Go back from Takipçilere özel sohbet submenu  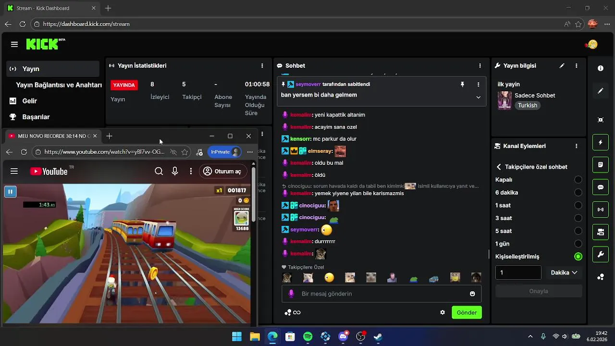(499, 167)
